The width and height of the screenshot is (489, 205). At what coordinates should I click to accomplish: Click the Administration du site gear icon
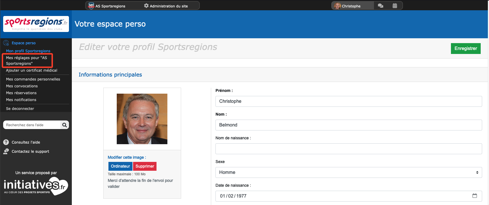coord(146,6)
